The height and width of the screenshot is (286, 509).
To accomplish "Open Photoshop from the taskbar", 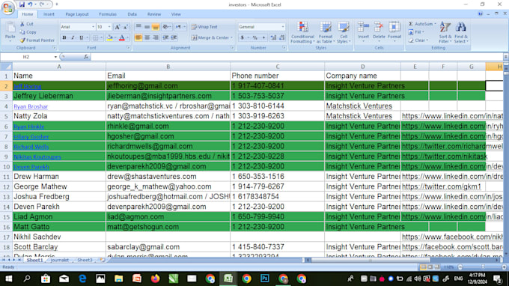I will [265, 279].
